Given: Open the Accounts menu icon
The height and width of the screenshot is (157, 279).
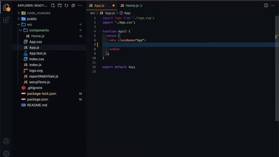Looking at the screenshot, I should pos(6,141).
